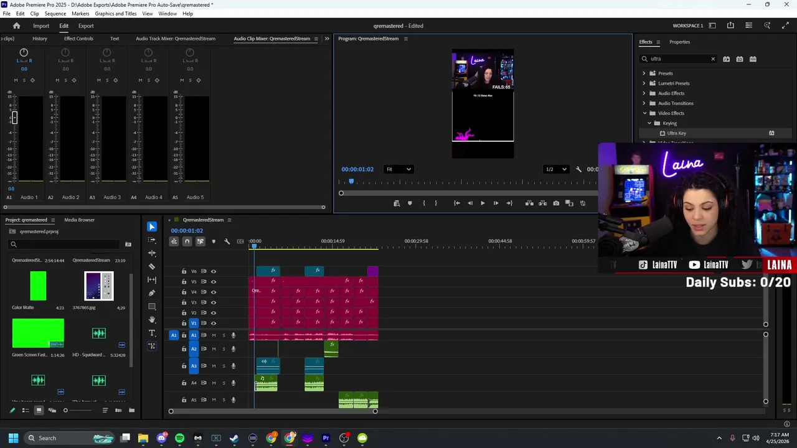797x448 pixels.
Task: Switch to Media Browser tab
Action: tap(79, 220)
